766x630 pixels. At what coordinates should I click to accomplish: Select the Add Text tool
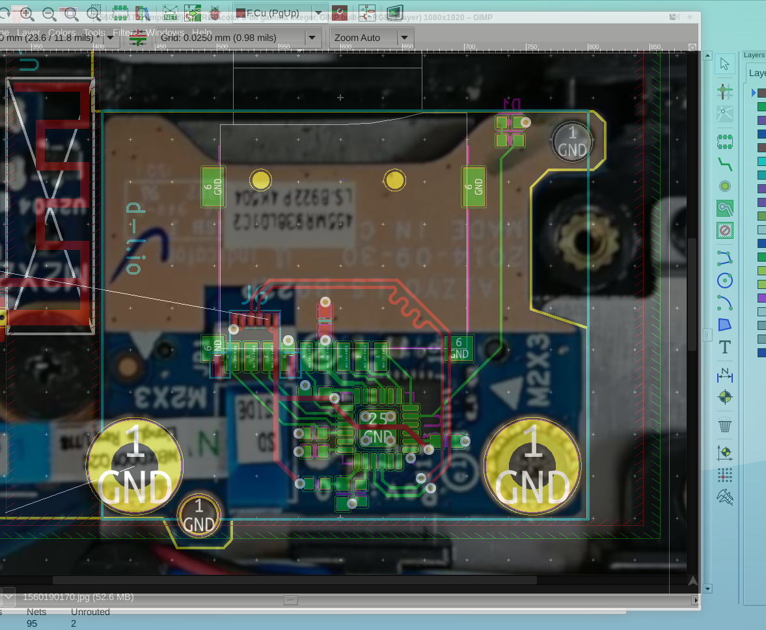(725, 348)
